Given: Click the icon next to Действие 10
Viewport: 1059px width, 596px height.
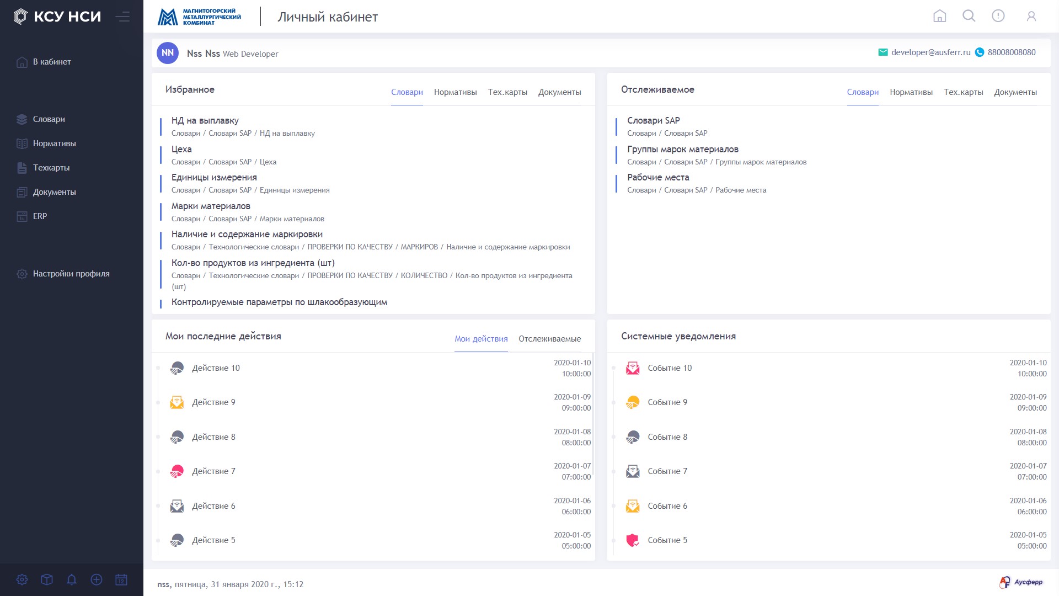Looking at the screenshot, I should (x=177, y=368).
